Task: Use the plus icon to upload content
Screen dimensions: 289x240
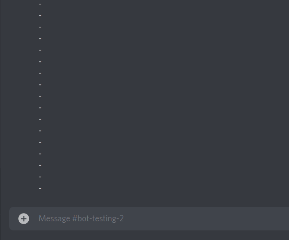Action: (x=23, y=218)
